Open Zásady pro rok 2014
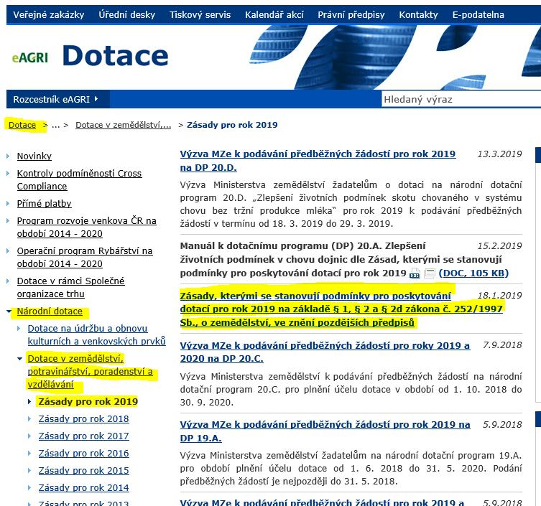541x506 pixels. click(83, 488)
